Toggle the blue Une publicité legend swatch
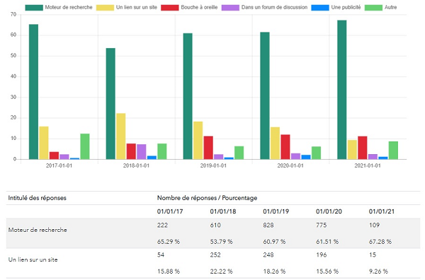Image resolution: width=425 pixels, height=280 pixels. [320, 8]
